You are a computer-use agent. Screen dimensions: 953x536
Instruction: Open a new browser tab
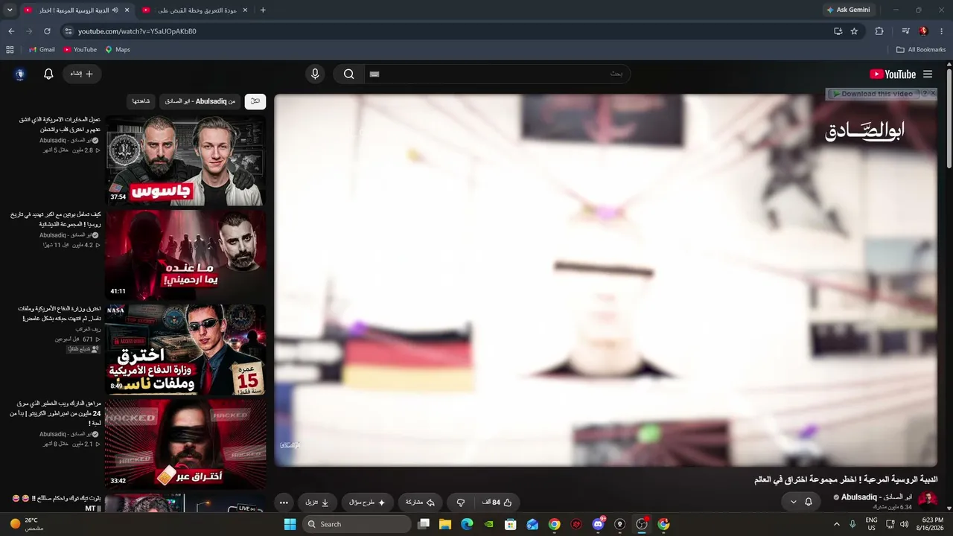click(263, 10)
